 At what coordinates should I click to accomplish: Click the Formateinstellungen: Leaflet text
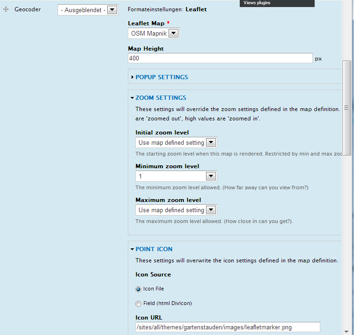tap(167, 9)
